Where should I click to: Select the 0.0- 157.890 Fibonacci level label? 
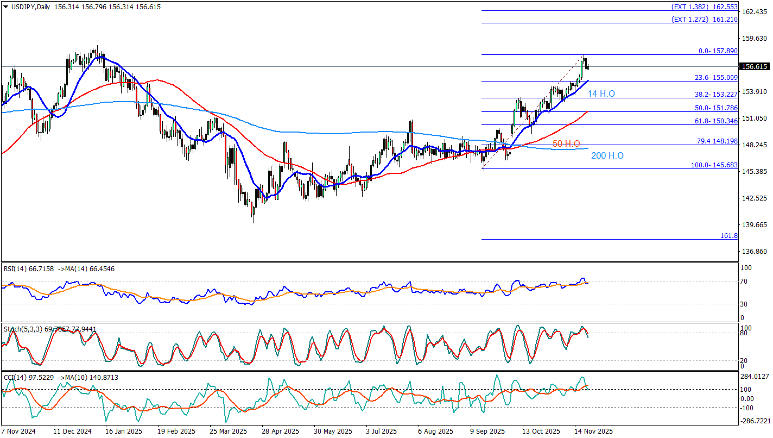[717, 51]
